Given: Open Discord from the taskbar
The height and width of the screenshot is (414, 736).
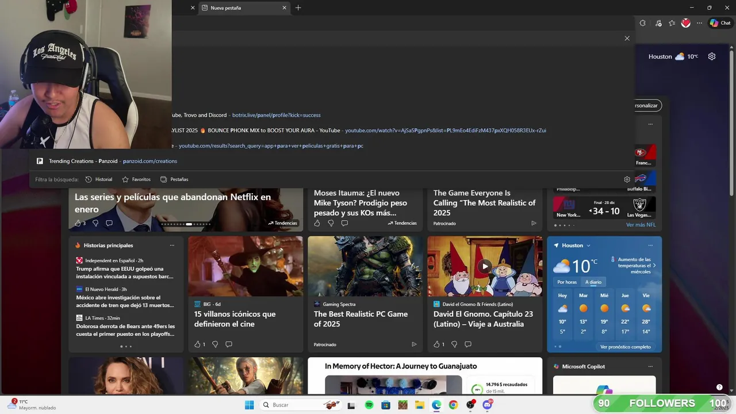Looking at the screenshot, I should (487, 405).
